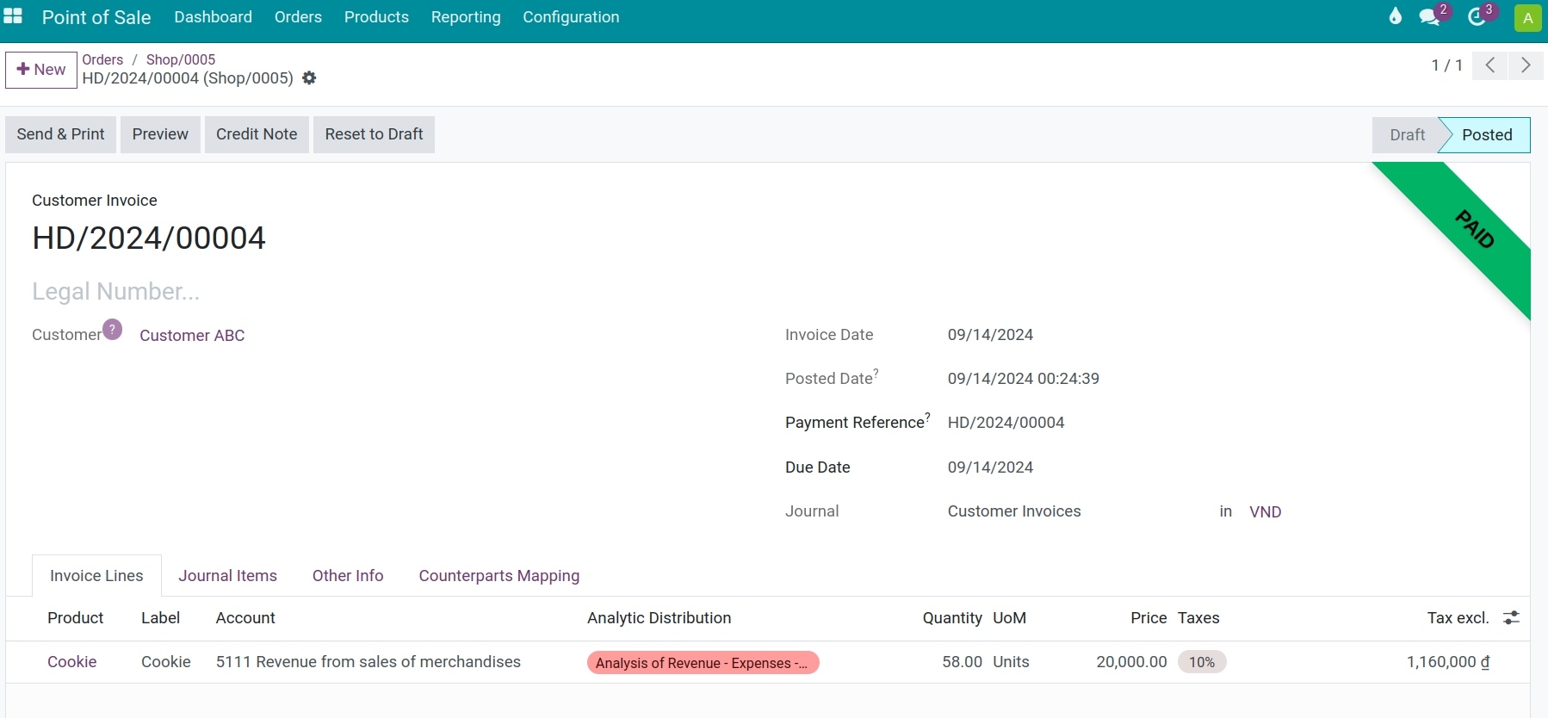Click the Posted Date value 09/14/2024 00:24:39
The height and width of the screenshot is (718, 1548).
1023,379
